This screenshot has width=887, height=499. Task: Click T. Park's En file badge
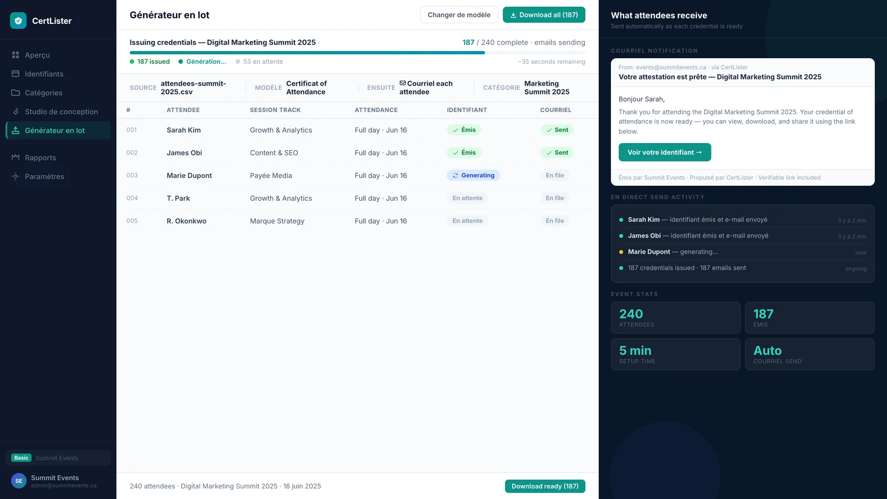tap(555, 198)
